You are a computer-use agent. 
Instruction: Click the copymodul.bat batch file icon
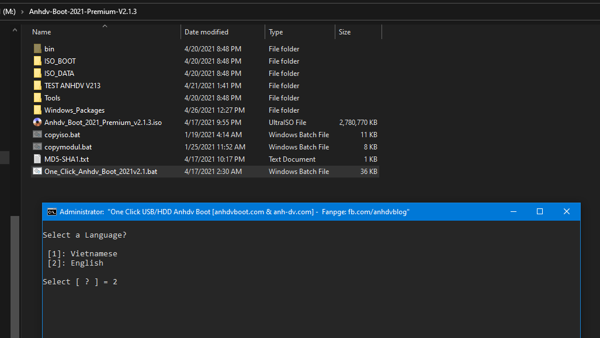(37, 147)
